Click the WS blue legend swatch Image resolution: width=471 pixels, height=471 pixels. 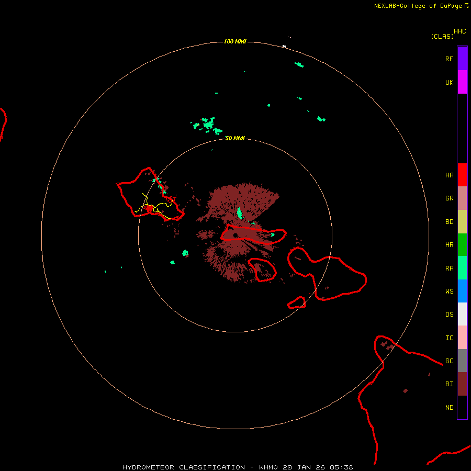coord(462,291)
